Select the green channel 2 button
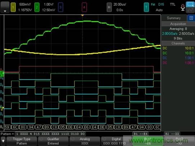Screen dimensions: 195x146 (x=37, y=7)
